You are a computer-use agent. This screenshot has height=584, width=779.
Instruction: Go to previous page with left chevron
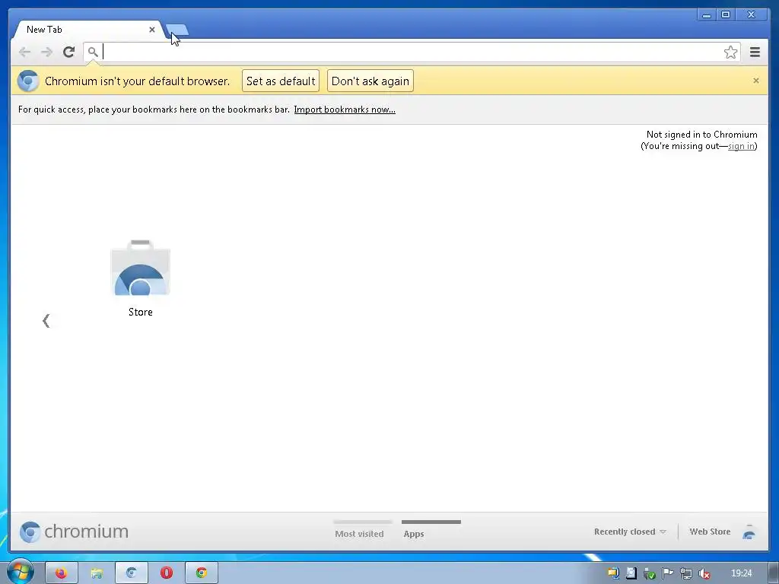click(x=46, y=321)
